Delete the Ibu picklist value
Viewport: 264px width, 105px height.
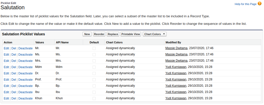(x=14, y=92)
